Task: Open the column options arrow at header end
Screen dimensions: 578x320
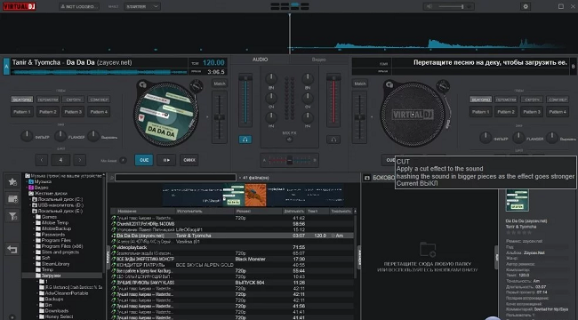Action: point(355,212)
